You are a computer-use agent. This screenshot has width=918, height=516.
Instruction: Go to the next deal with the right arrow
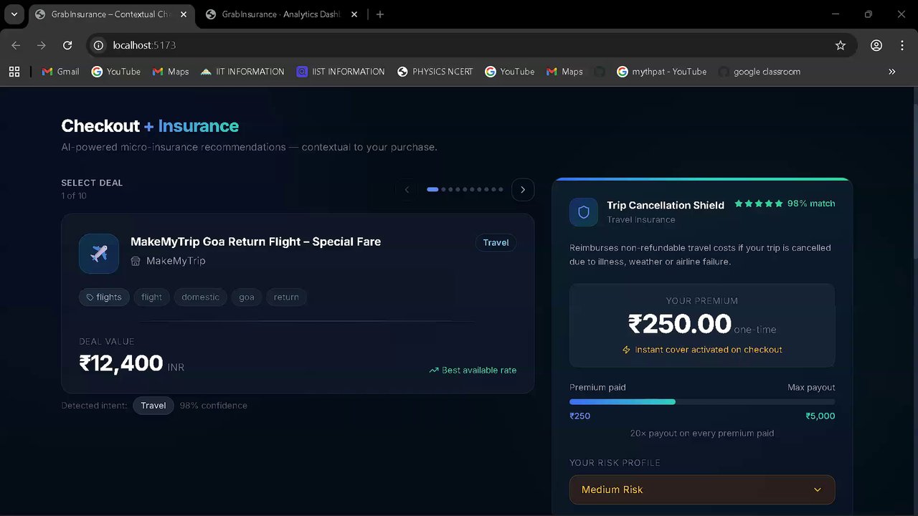523,189
